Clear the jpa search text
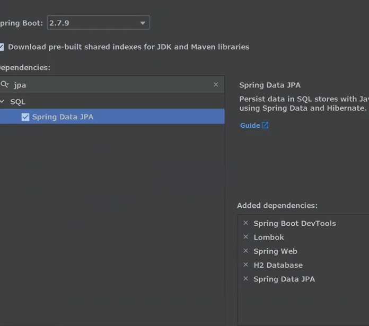Viewport: 369px width, 326px height. point(216,84)
